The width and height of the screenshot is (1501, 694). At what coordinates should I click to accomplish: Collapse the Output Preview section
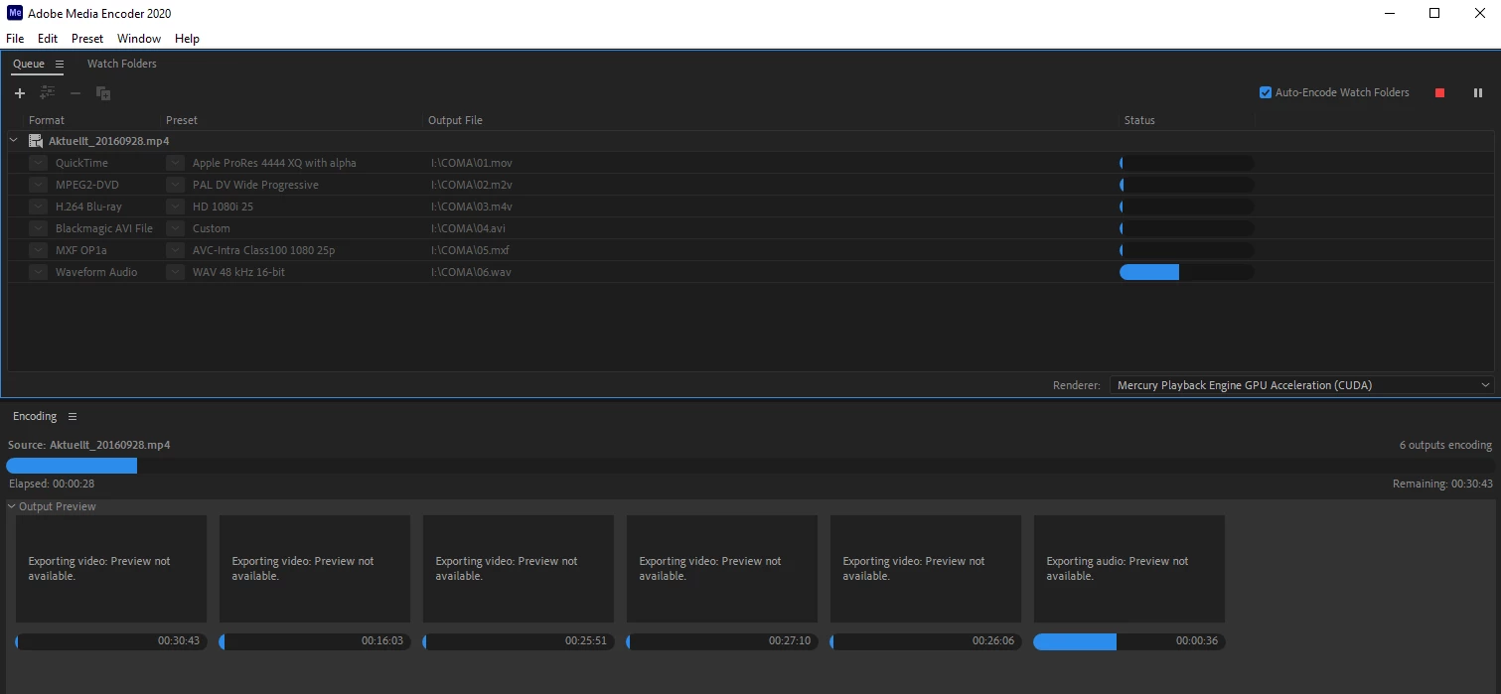pyautogui.click(x=12, y=506)
